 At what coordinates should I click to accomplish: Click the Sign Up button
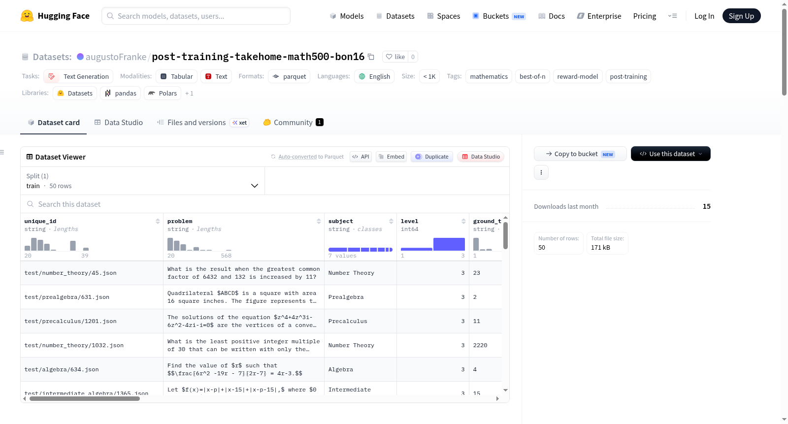point(741,16)
